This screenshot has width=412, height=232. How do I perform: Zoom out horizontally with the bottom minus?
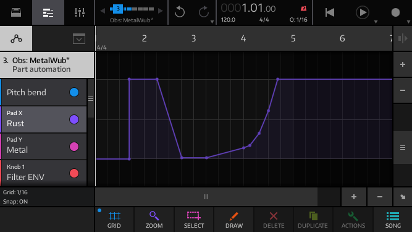tap(380, 197)
